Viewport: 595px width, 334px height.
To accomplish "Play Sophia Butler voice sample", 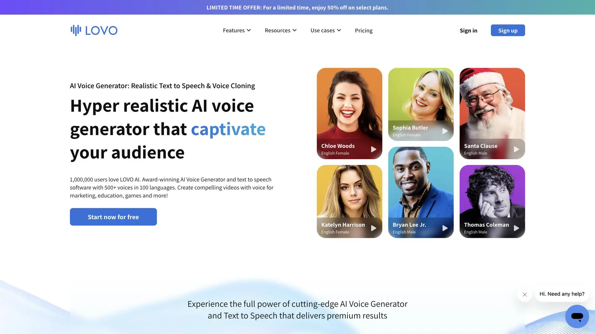I will pos(445,131).
